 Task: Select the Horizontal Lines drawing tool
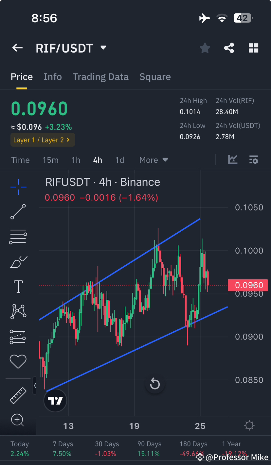[18, 237]
